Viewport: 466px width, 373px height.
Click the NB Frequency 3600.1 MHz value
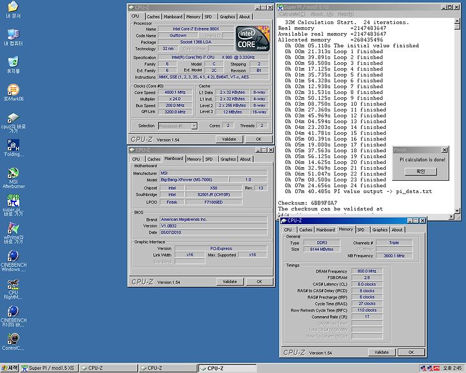click(x=394, y=256)
